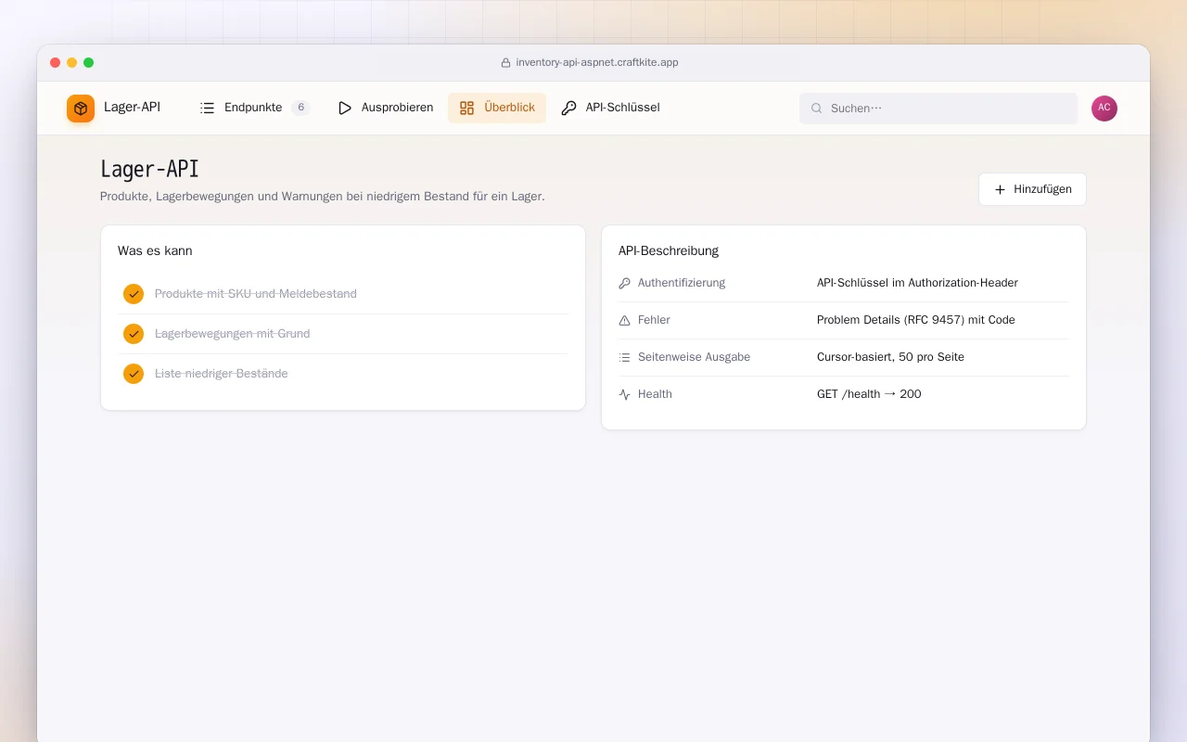Click the inventory-api-aspnet.craftkite.app address
Screen dimensions: 1187x742
[x=597, y=63]
